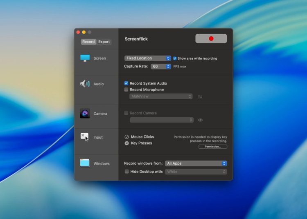
Task: Enable Record Microphone checkbox
Action: pyautogui.click(x=126, y=89)
